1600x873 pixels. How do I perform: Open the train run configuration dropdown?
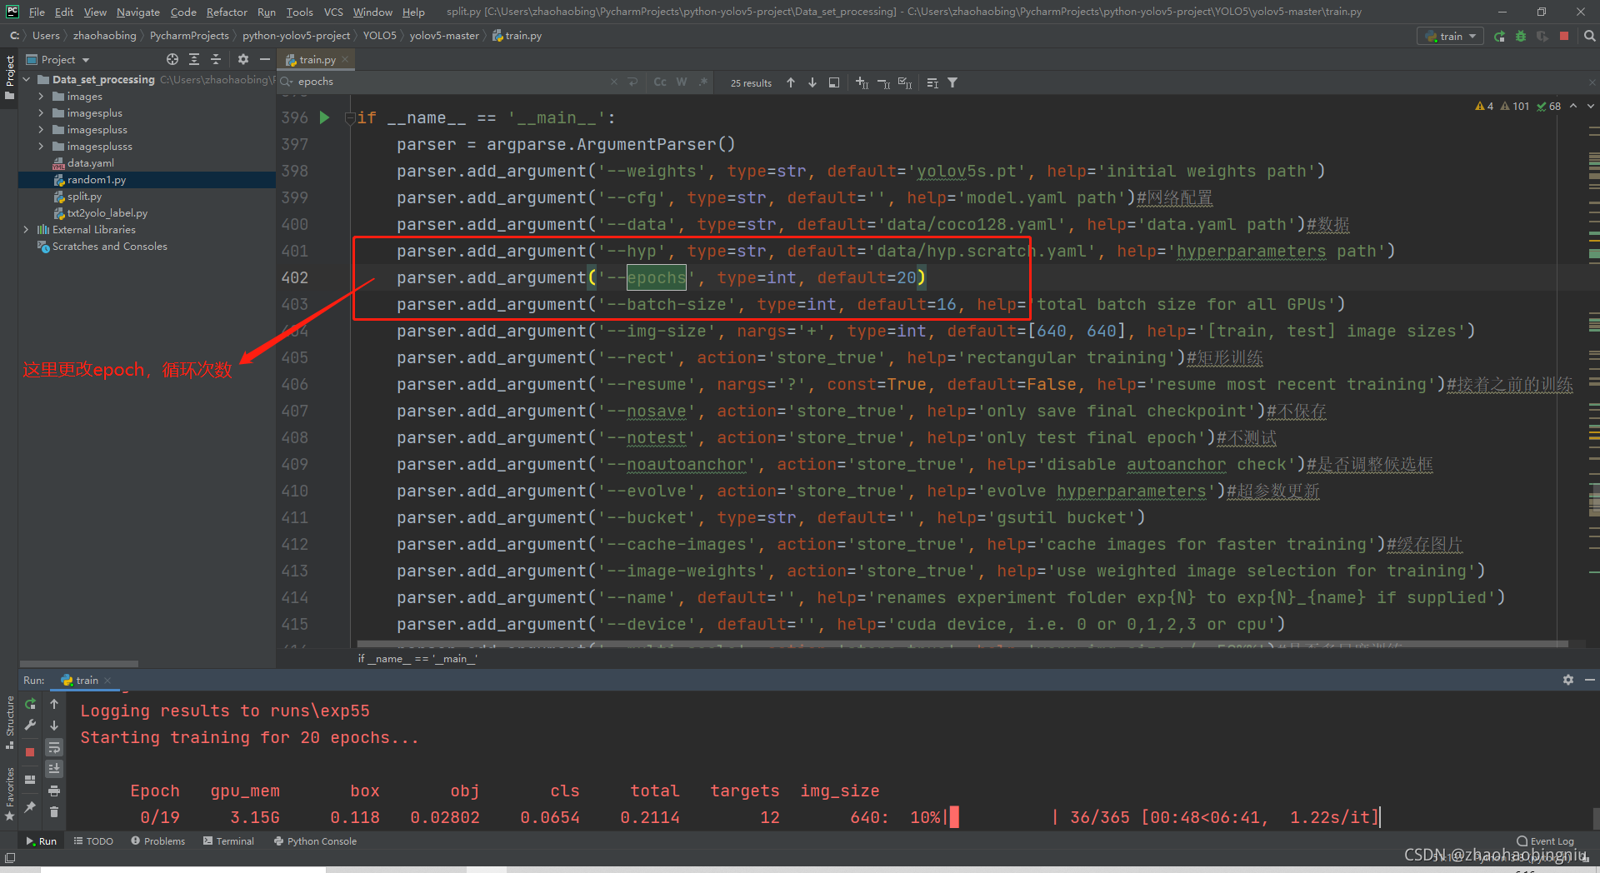click(x=1450, y=37)
